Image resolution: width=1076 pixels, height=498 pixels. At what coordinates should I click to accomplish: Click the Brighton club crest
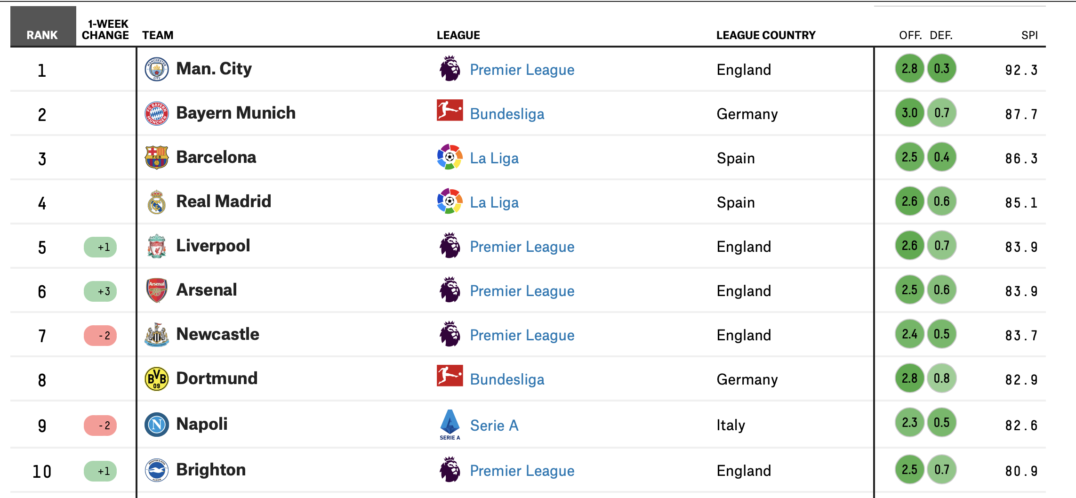click(x=157, y=470)
